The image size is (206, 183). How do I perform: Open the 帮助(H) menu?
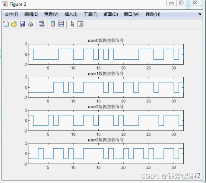tap(153, 14)
